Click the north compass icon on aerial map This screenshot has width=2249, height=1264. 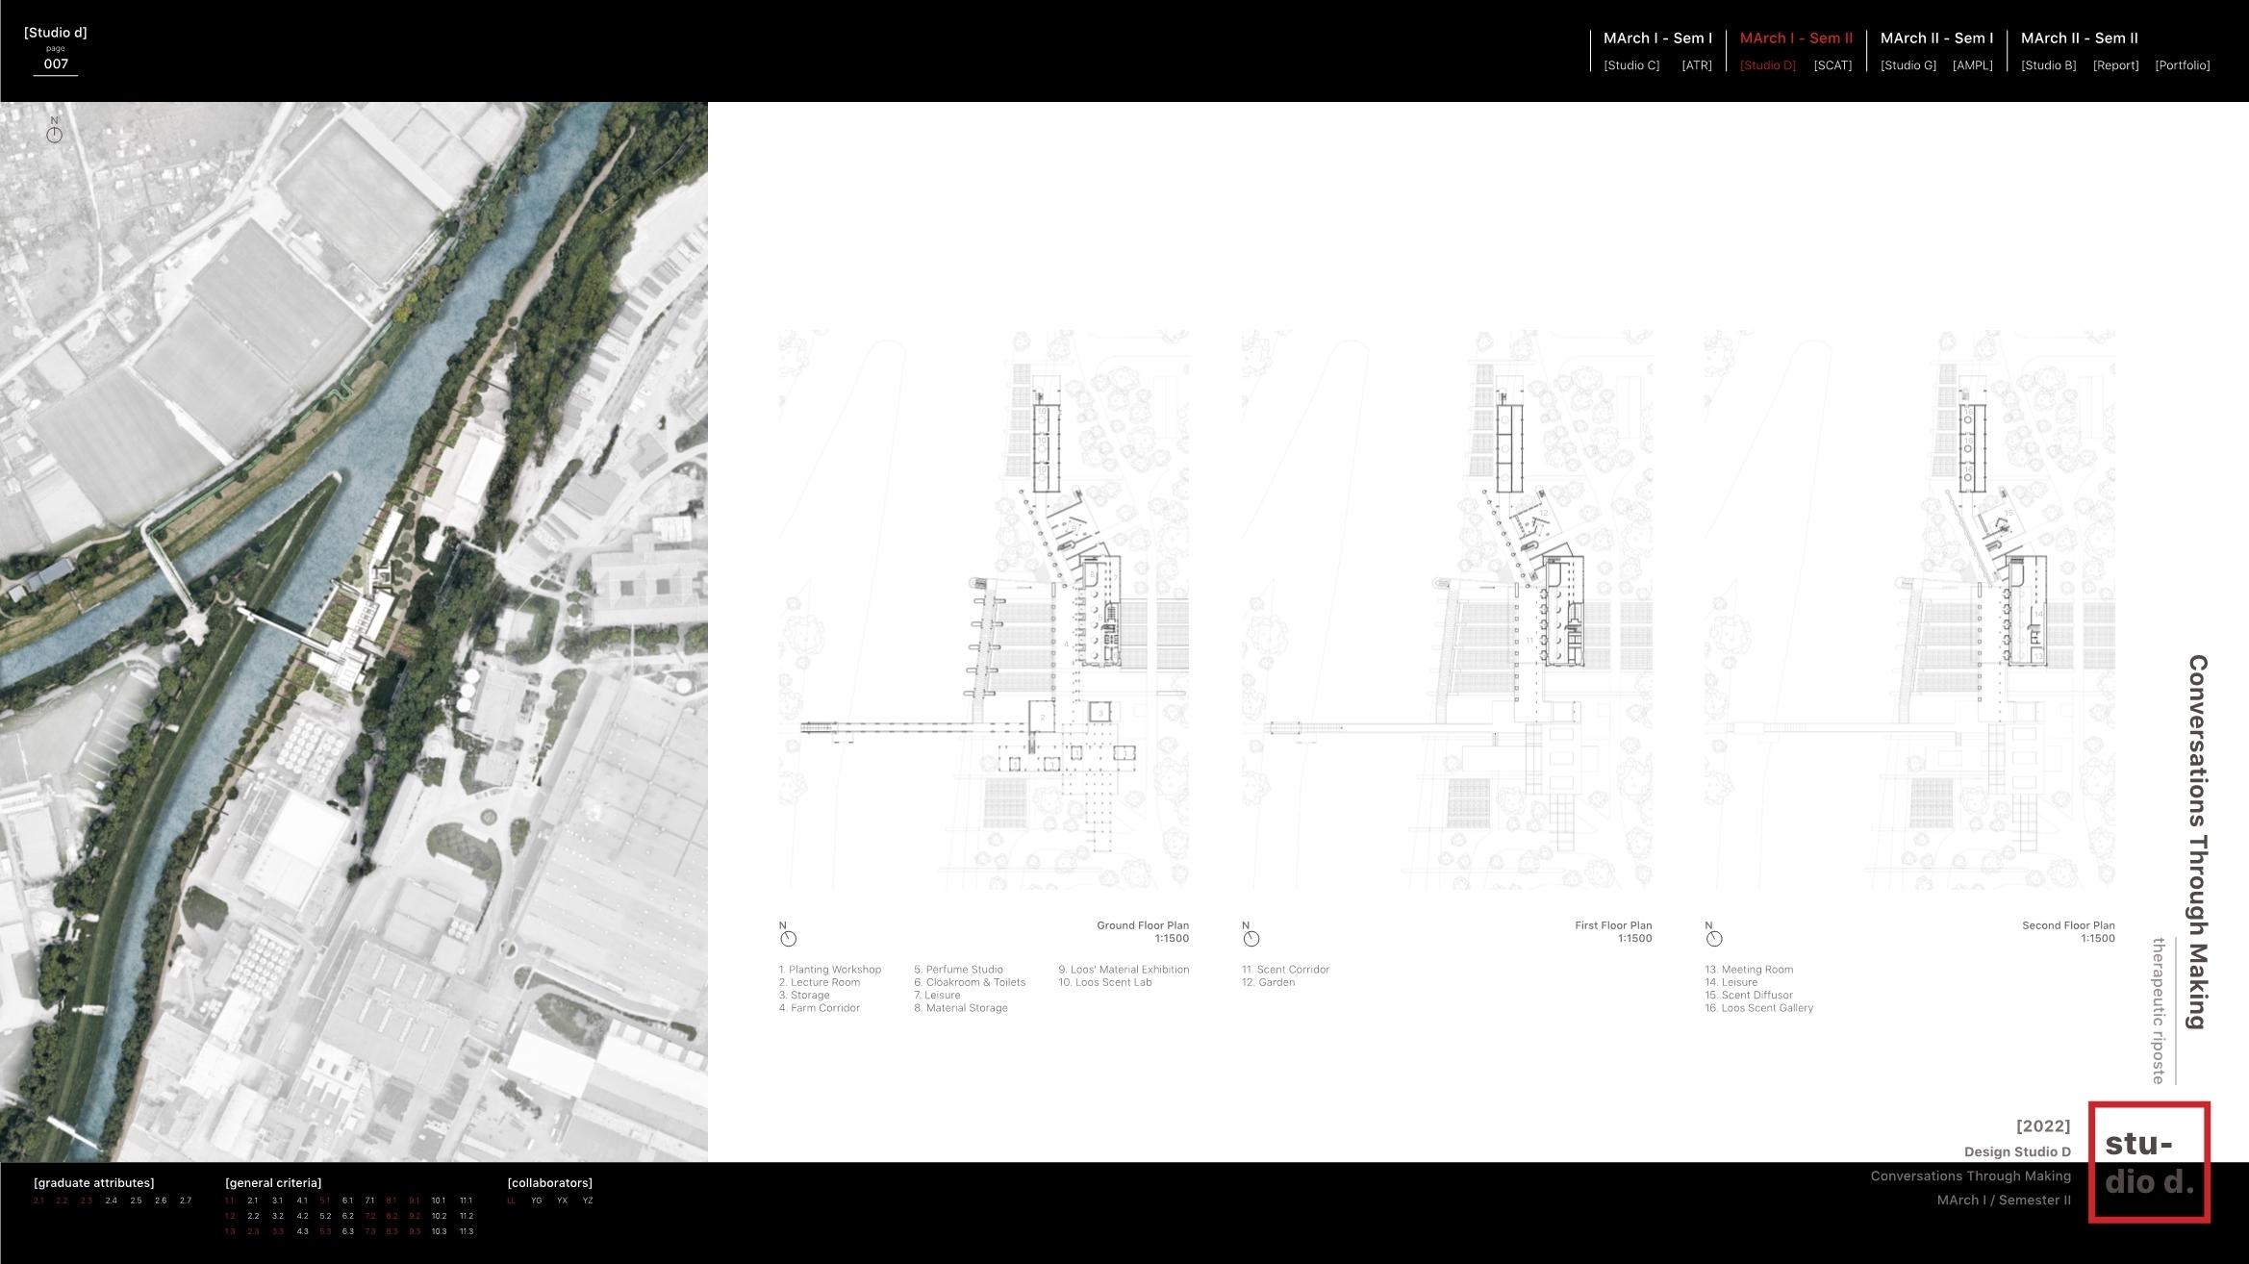tap(54, 135)
